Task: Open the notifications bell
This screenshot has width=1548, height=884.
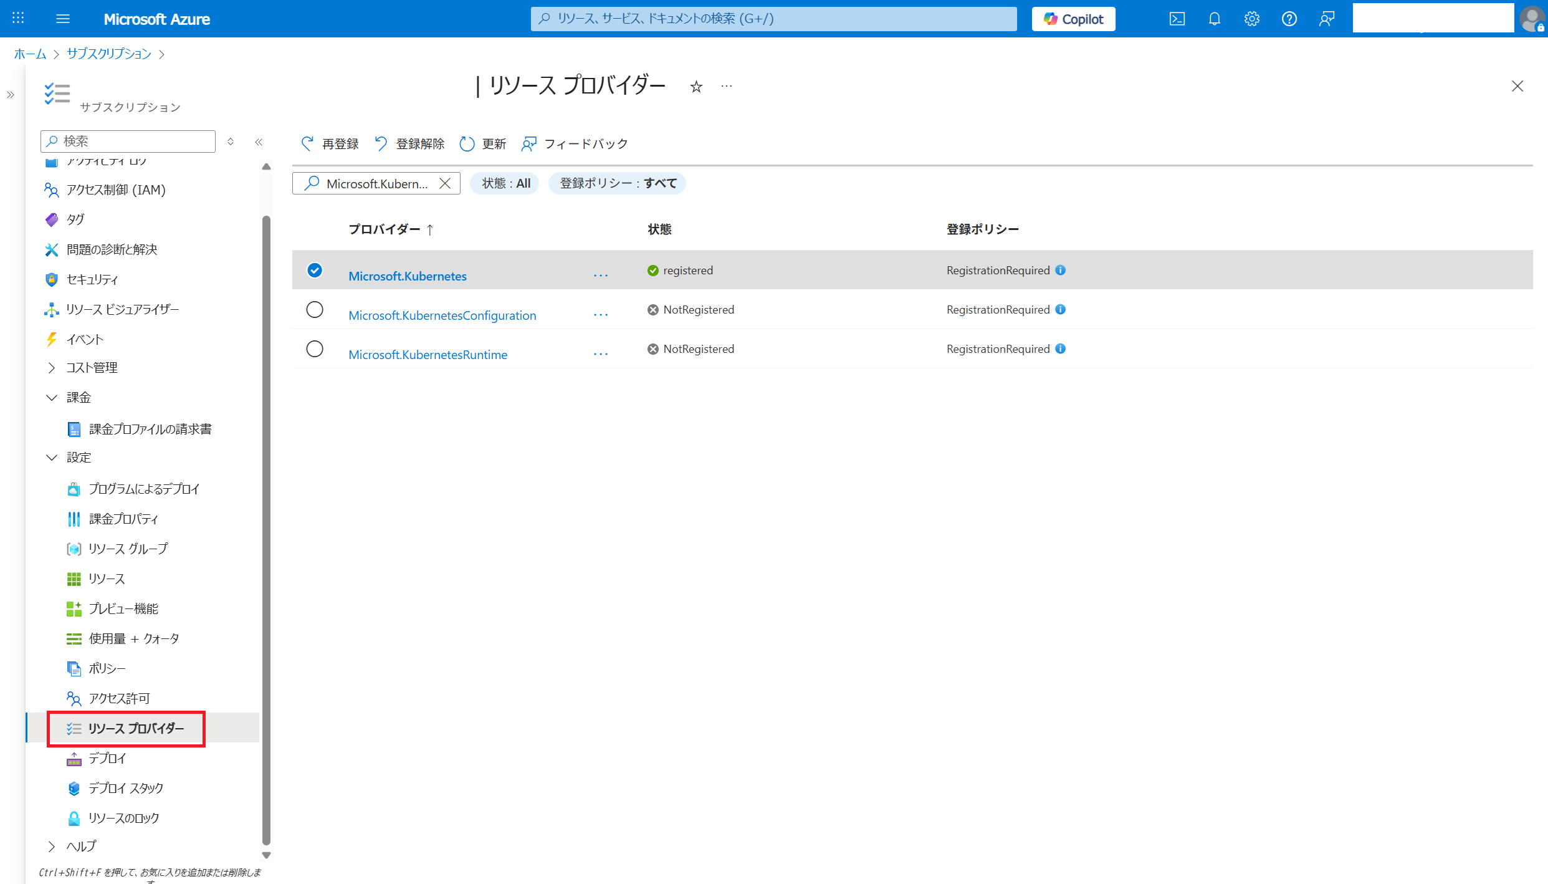Action: click(1215, 19)
